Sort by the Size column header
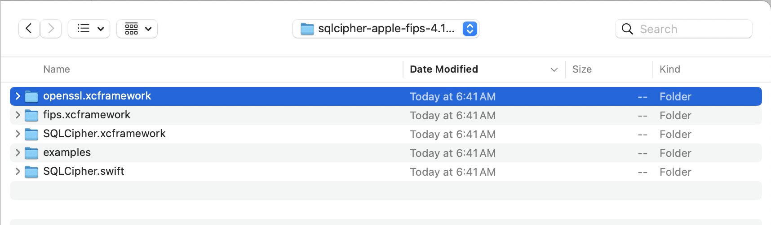 pyautogui.click(x=582, y=69)
